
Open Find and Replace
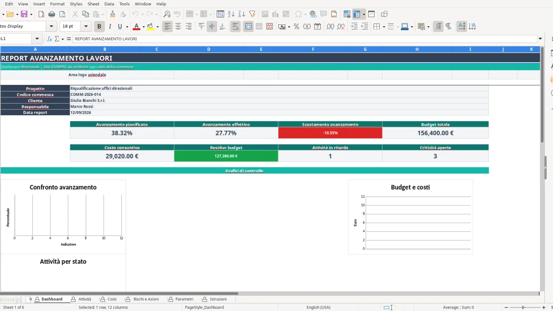tap(167, 14)
